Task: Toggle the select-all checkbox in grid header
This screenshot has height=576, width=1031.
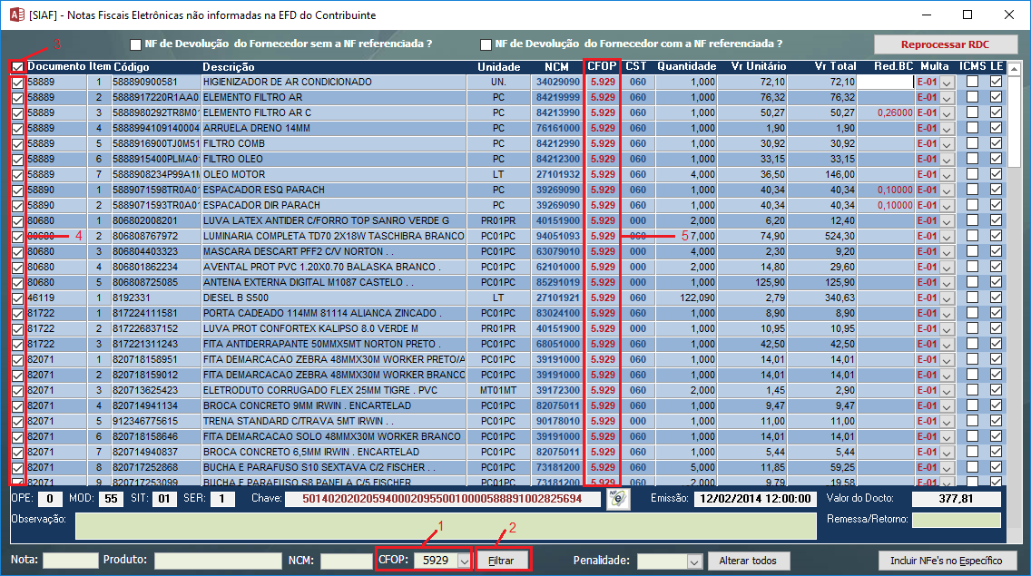Action: click(x=18, y=67)
